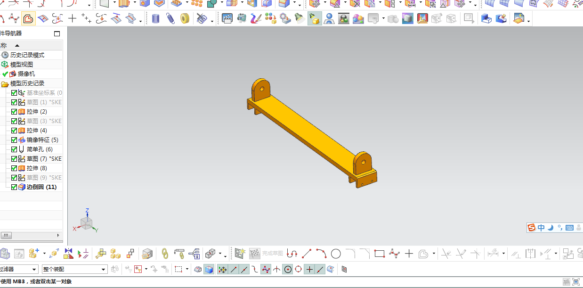This screenshot has height=288, width=583.
Task: Select the Arc sketch tool
Action: click(x=321, y=254)
